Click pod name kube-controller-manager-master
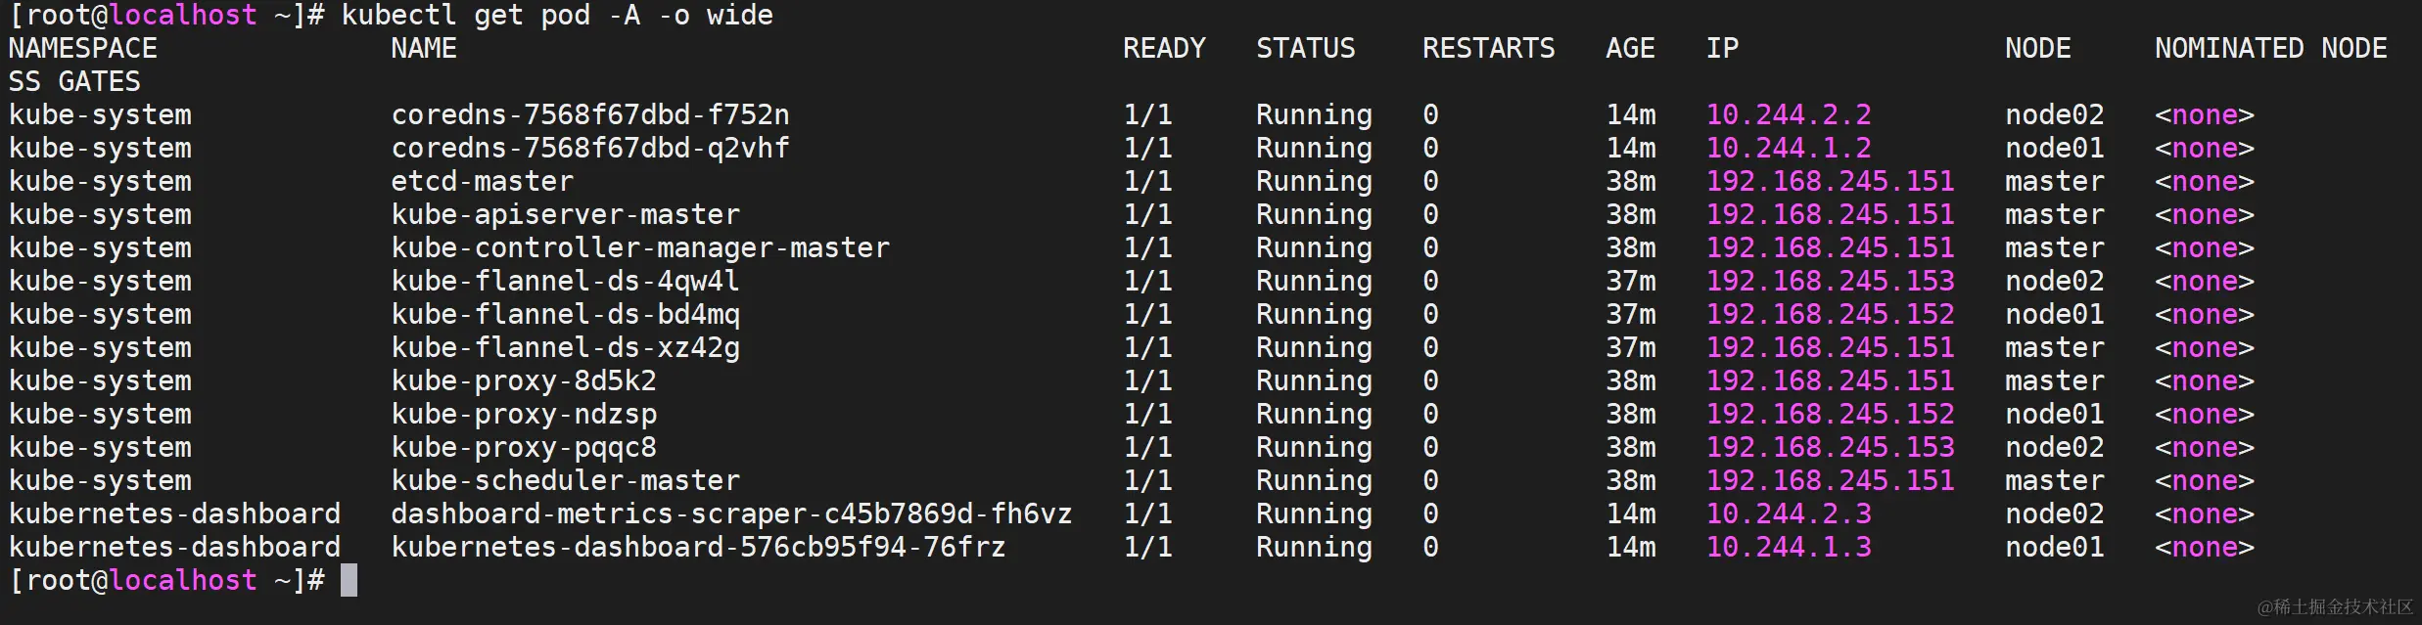The height and width of the screenshot is (625, 2422). (x=640, y=247)
